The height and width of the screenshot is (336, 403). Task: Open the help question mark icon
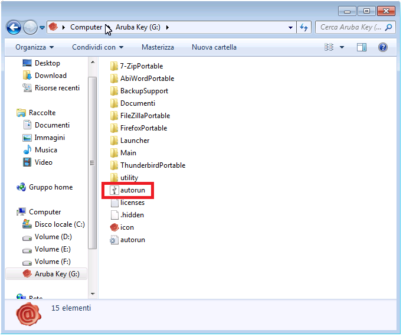pyautogui.click(x=382, y=47)
